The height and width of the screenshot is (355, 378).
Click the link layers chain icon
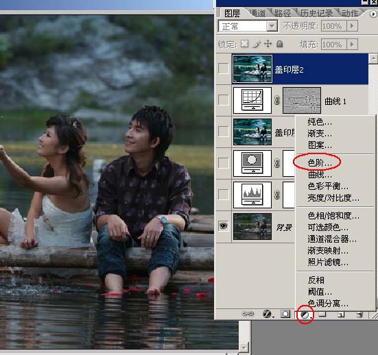click(248, 314)
